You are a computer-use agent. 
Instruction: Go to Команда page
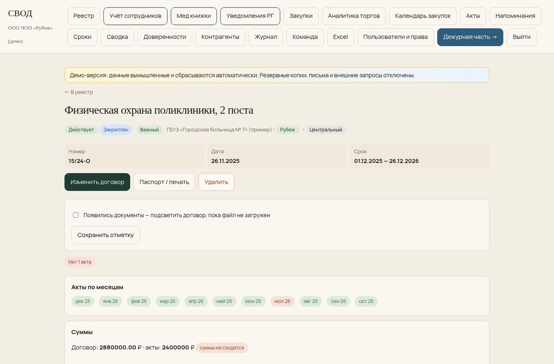pyautogui.click(x=305, y=37)
